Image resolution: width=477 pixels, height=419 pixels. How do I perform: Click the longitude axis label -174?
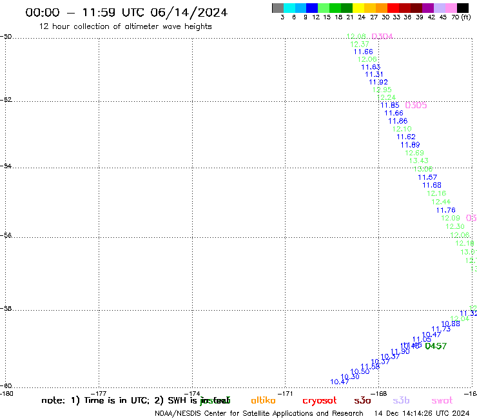(191, 393)
